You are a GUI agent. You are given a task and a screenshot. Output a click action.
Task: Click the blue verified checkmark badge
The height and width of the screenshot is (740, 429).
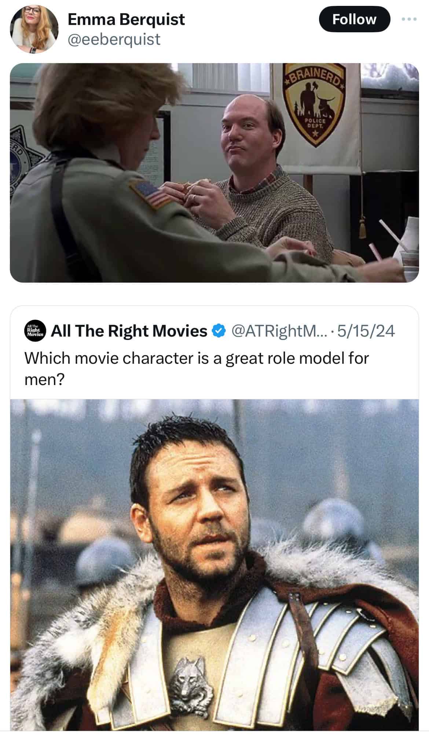coord(219,331)
